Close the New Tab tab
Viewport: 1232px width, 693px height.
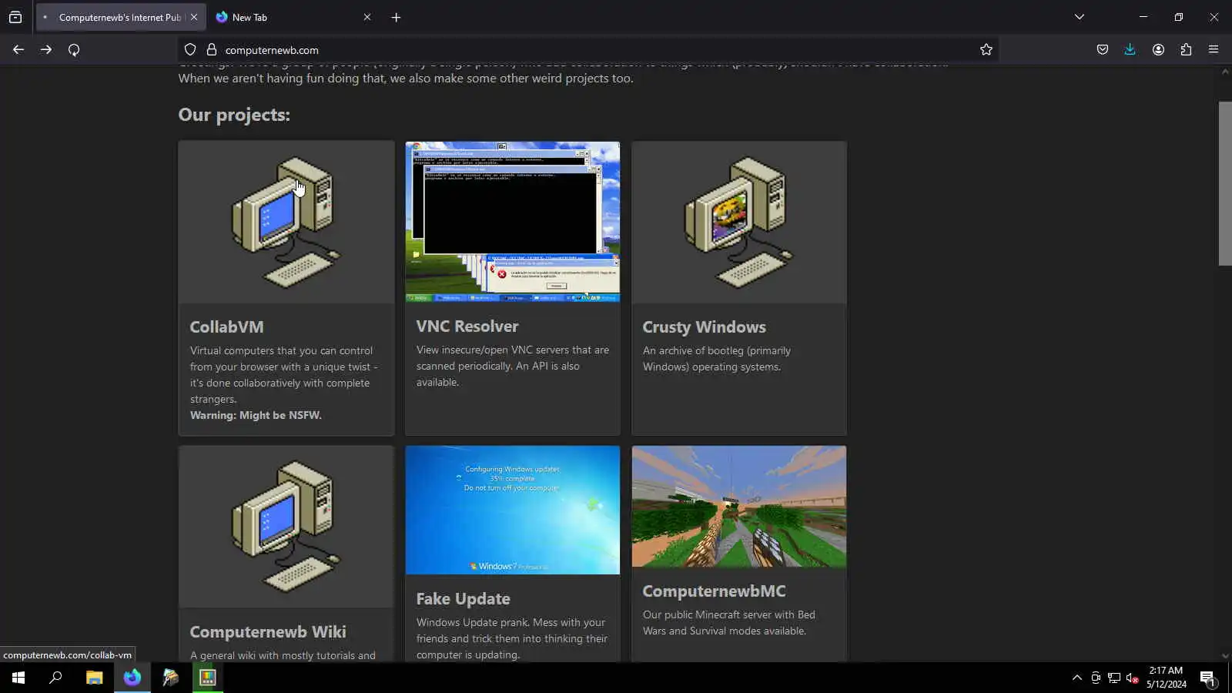click(367, 17)
